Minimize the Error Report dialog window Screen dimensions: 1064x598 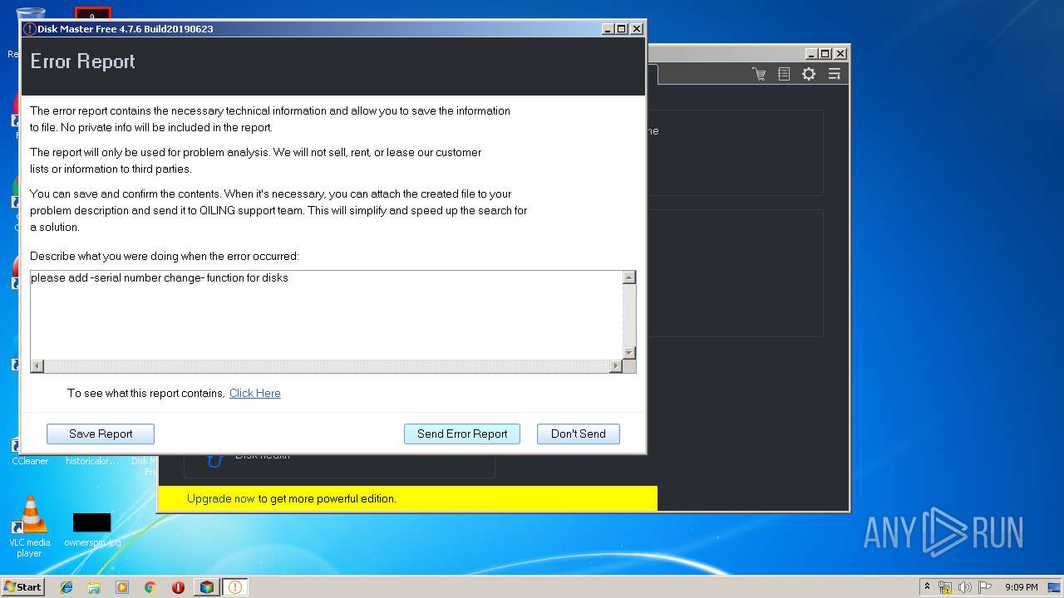click(x=608, y=28)
